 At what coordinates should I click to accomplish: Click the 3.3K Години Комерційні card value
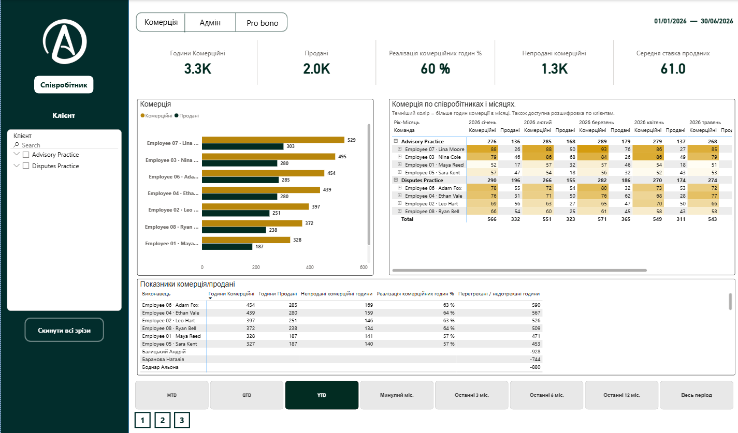[197, 69]
